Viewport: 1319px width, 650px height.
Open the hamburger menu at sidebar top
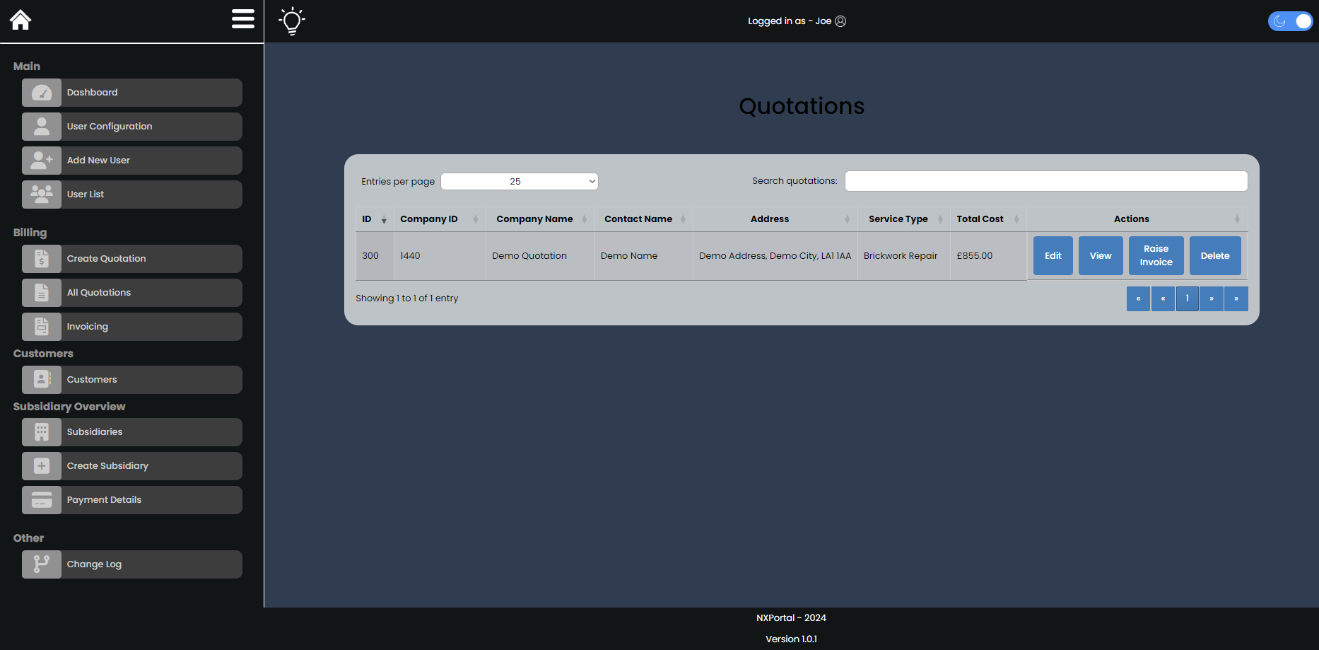(242, 20)
